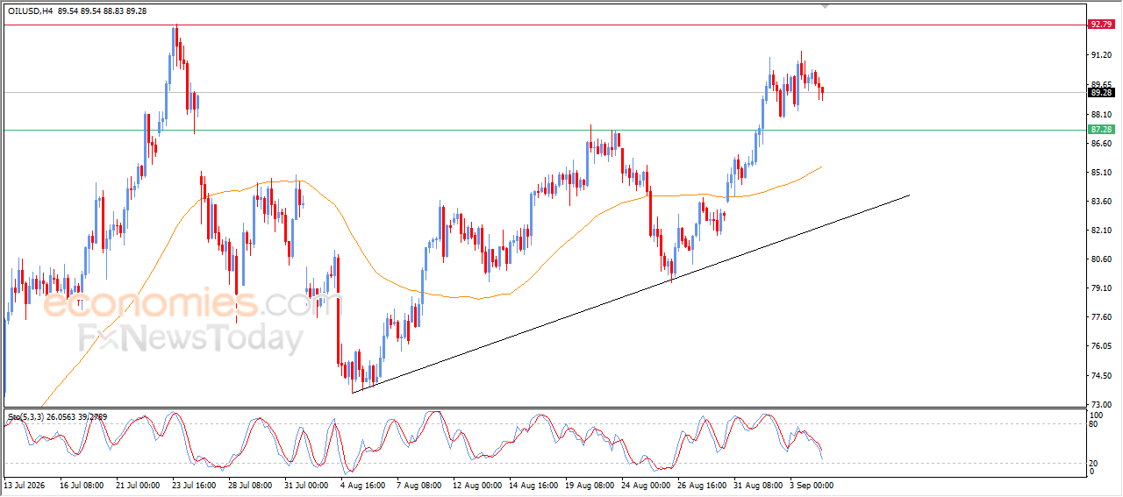Click the 3 Sep 00:00 date label

[810, 484]
